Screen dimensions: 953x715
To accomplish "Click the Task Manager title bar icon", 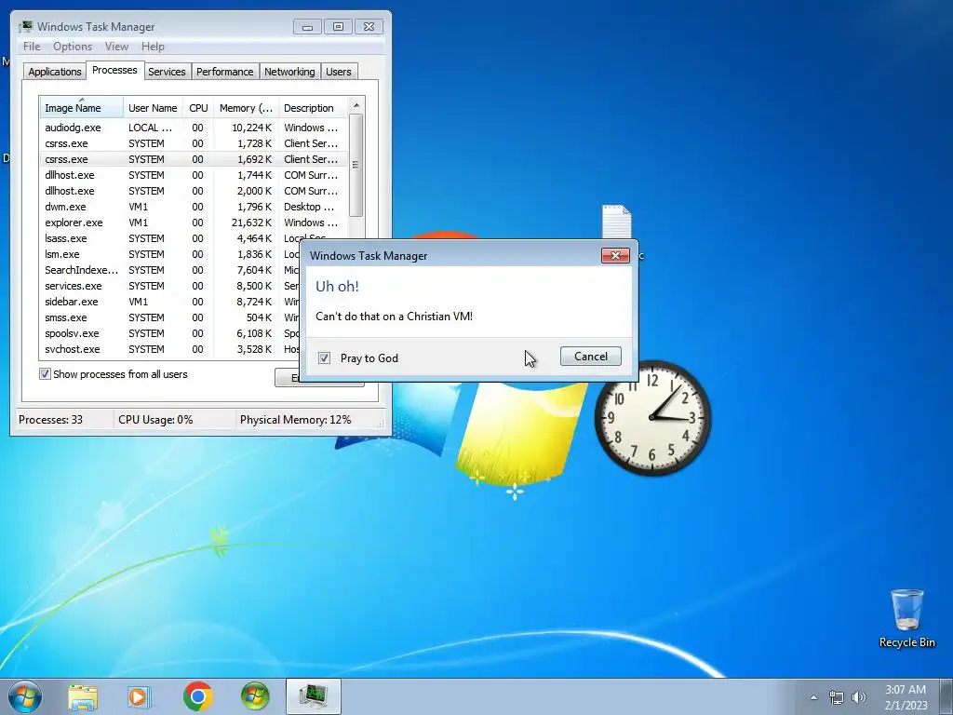I will click(x=25, y=26).
